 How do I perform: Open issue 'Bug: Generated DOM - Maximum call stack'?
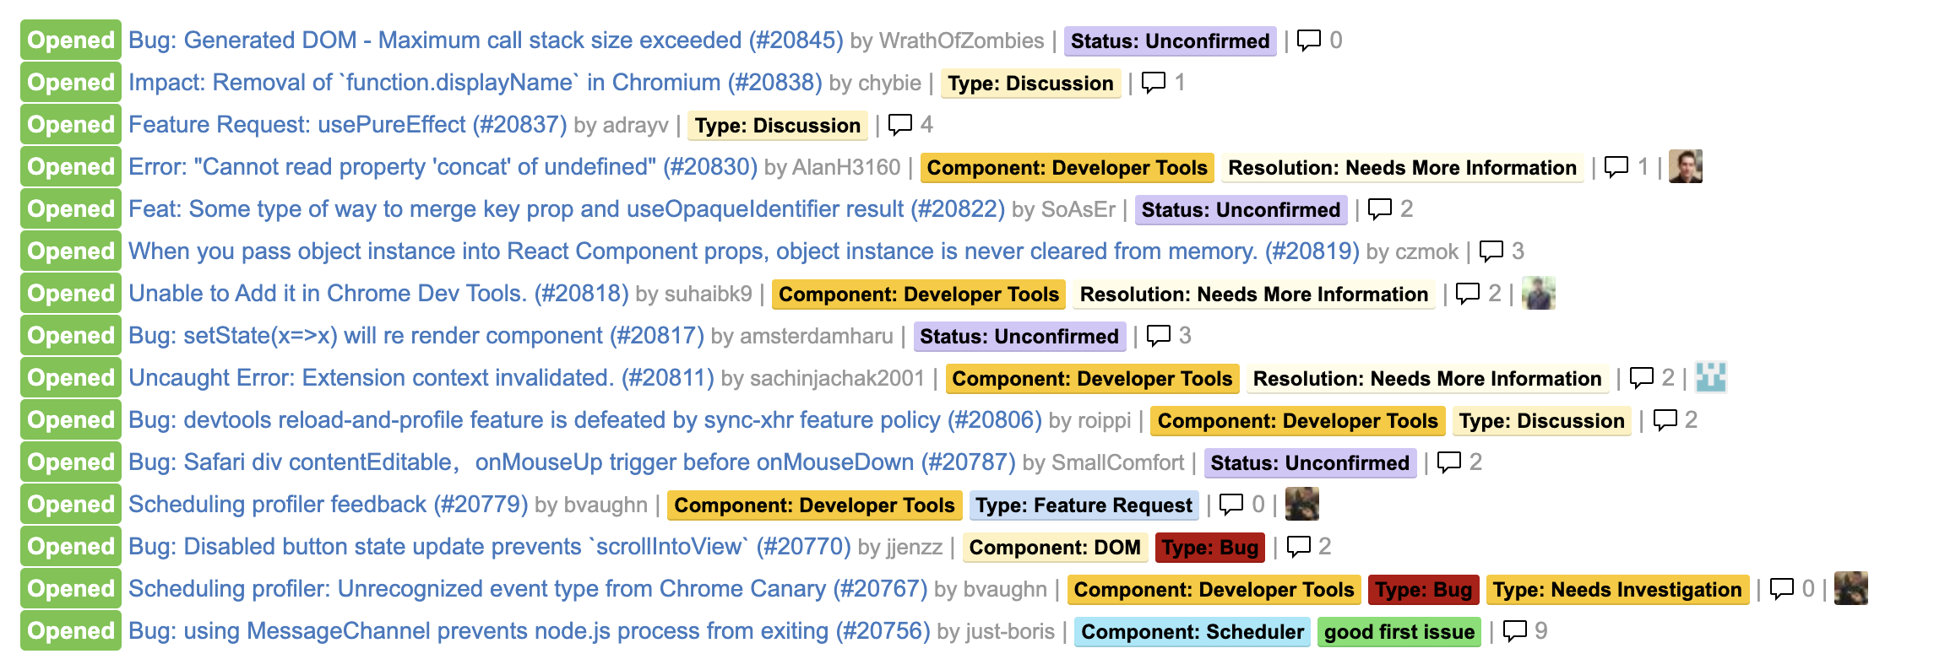[485, 40]
